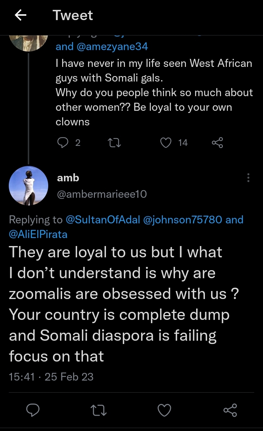Retweet the upper tweet with 14 likes
The width and height of the screenshot is (263, 431).
click(115, 143)
